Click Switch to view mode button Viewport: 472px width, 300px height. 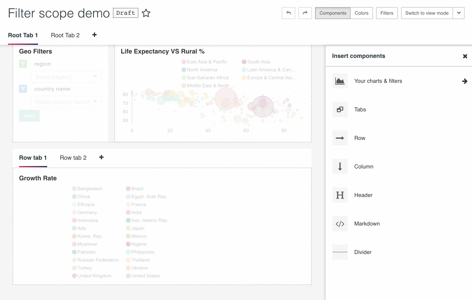(x=427, y=13)
